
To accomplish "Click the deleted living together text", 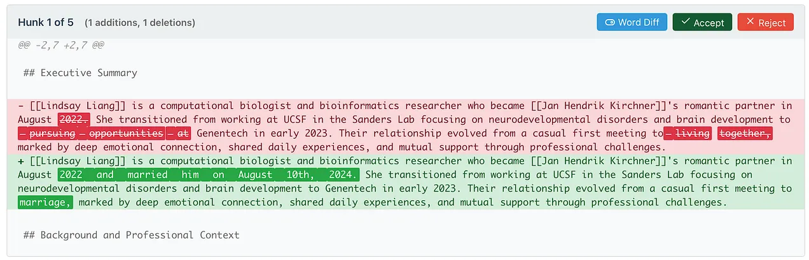I will point(718,134).
